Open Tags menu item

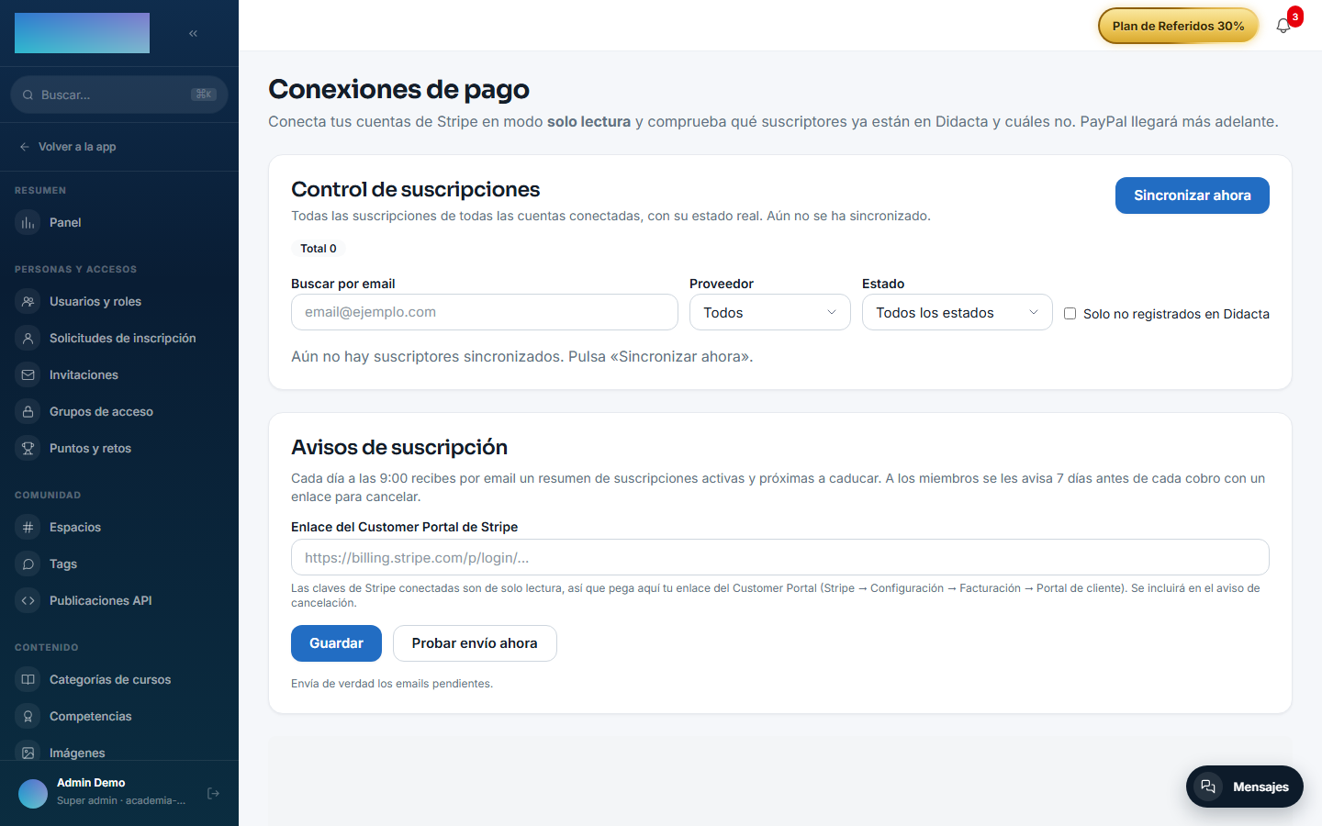119,564
